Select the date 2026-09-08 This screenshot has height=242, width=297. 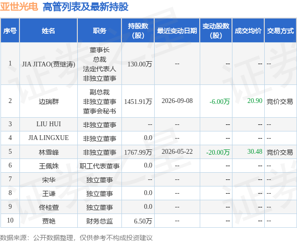pyautogui.click(x=177, y=101)
